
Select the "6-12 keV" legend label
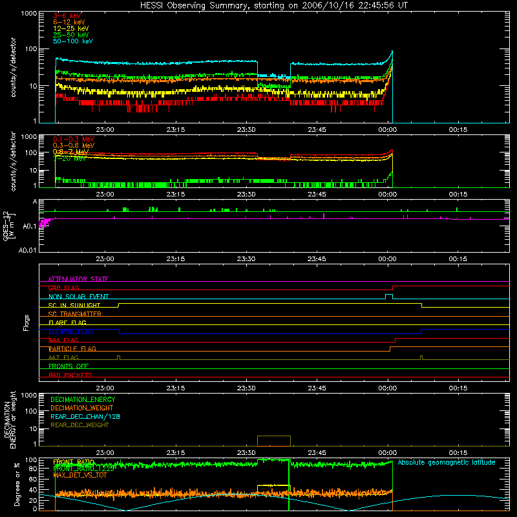tap(69, 22)
